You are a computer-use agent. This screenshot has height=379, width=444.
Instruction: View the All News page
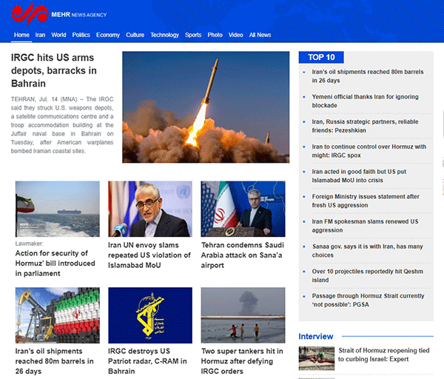[260, 35]
